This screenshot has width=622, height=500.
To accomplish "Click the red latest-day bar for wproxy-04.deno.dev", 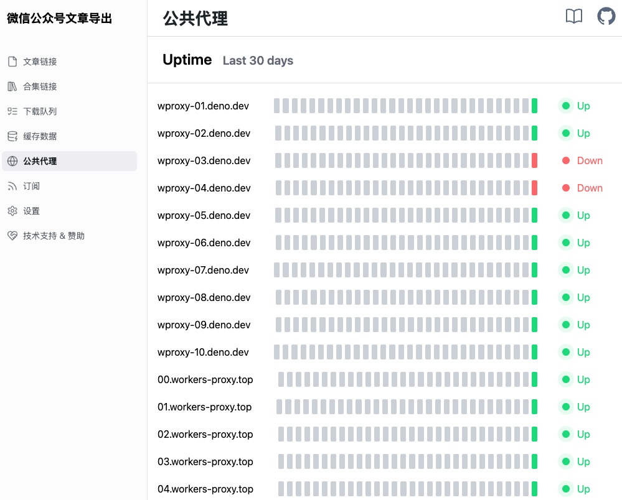I will (x=534, y=188).
